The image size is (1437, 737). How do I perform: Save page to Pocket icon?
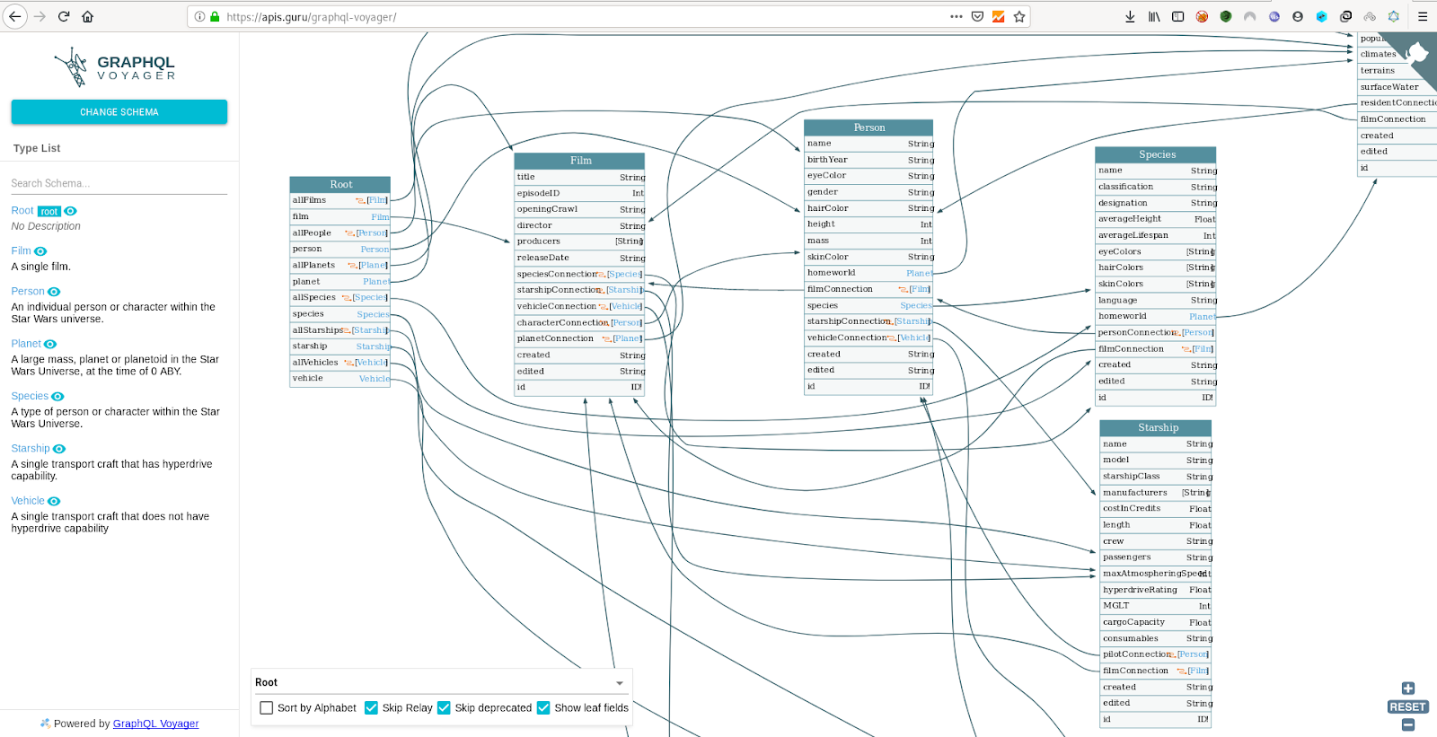click(x=977, y=16)
